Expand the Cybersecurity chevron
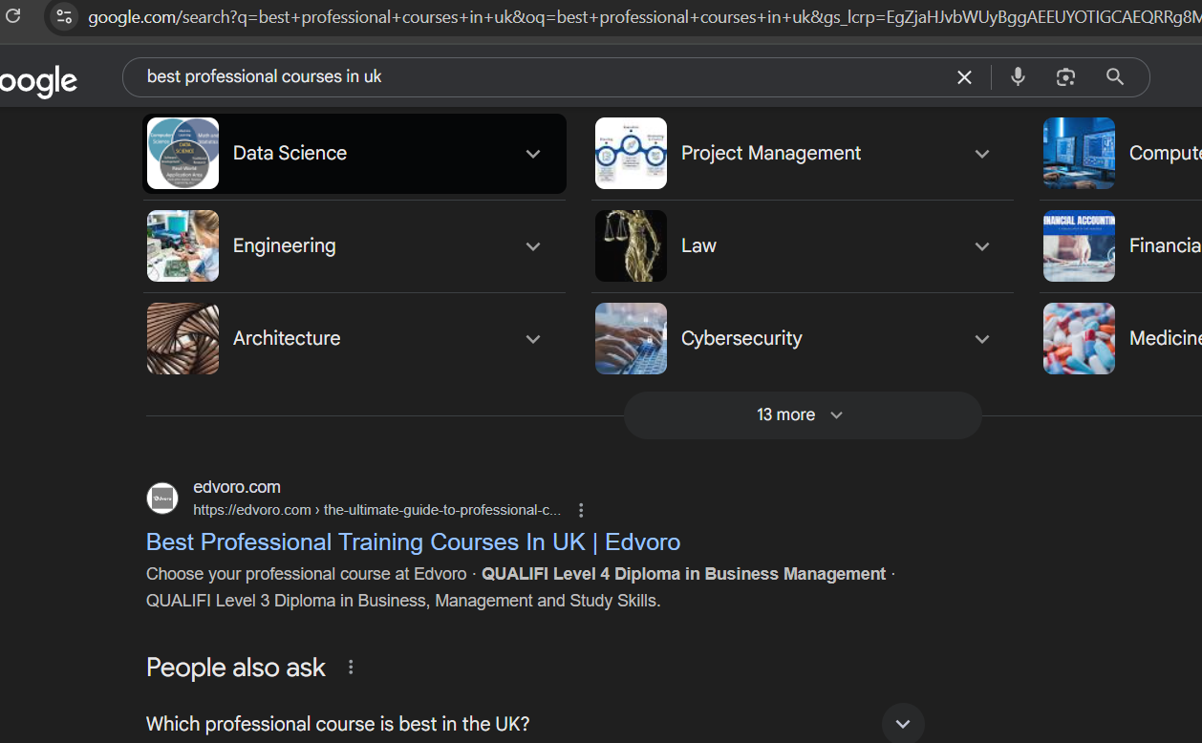The image size is (1202, 743). (x=981, y=339)
